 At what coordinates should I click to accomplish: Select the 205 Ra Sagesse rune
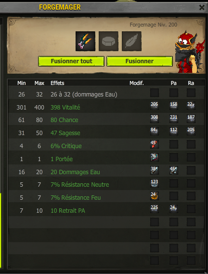click(x=191, y=131)
